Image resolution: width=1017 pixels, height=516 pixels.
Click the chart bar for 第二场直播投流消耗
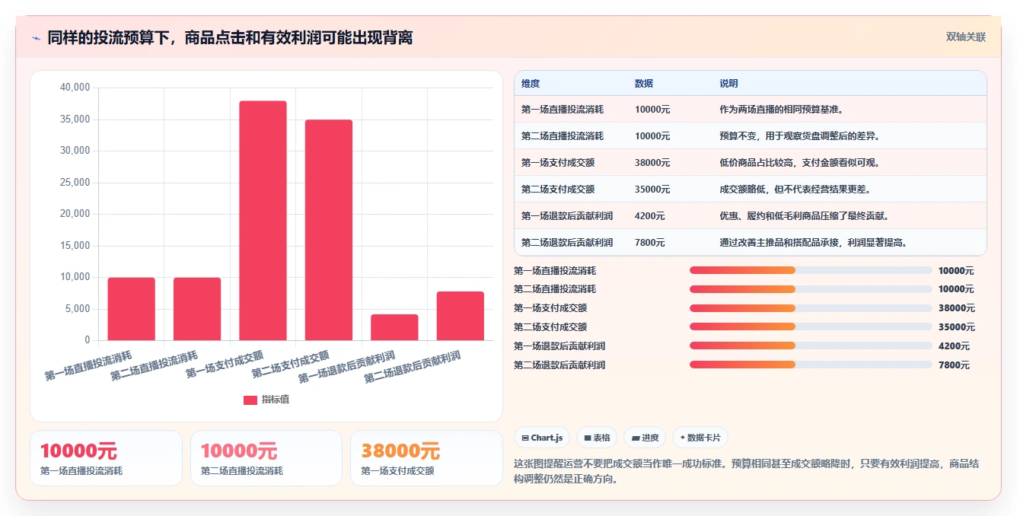point(197,309)
